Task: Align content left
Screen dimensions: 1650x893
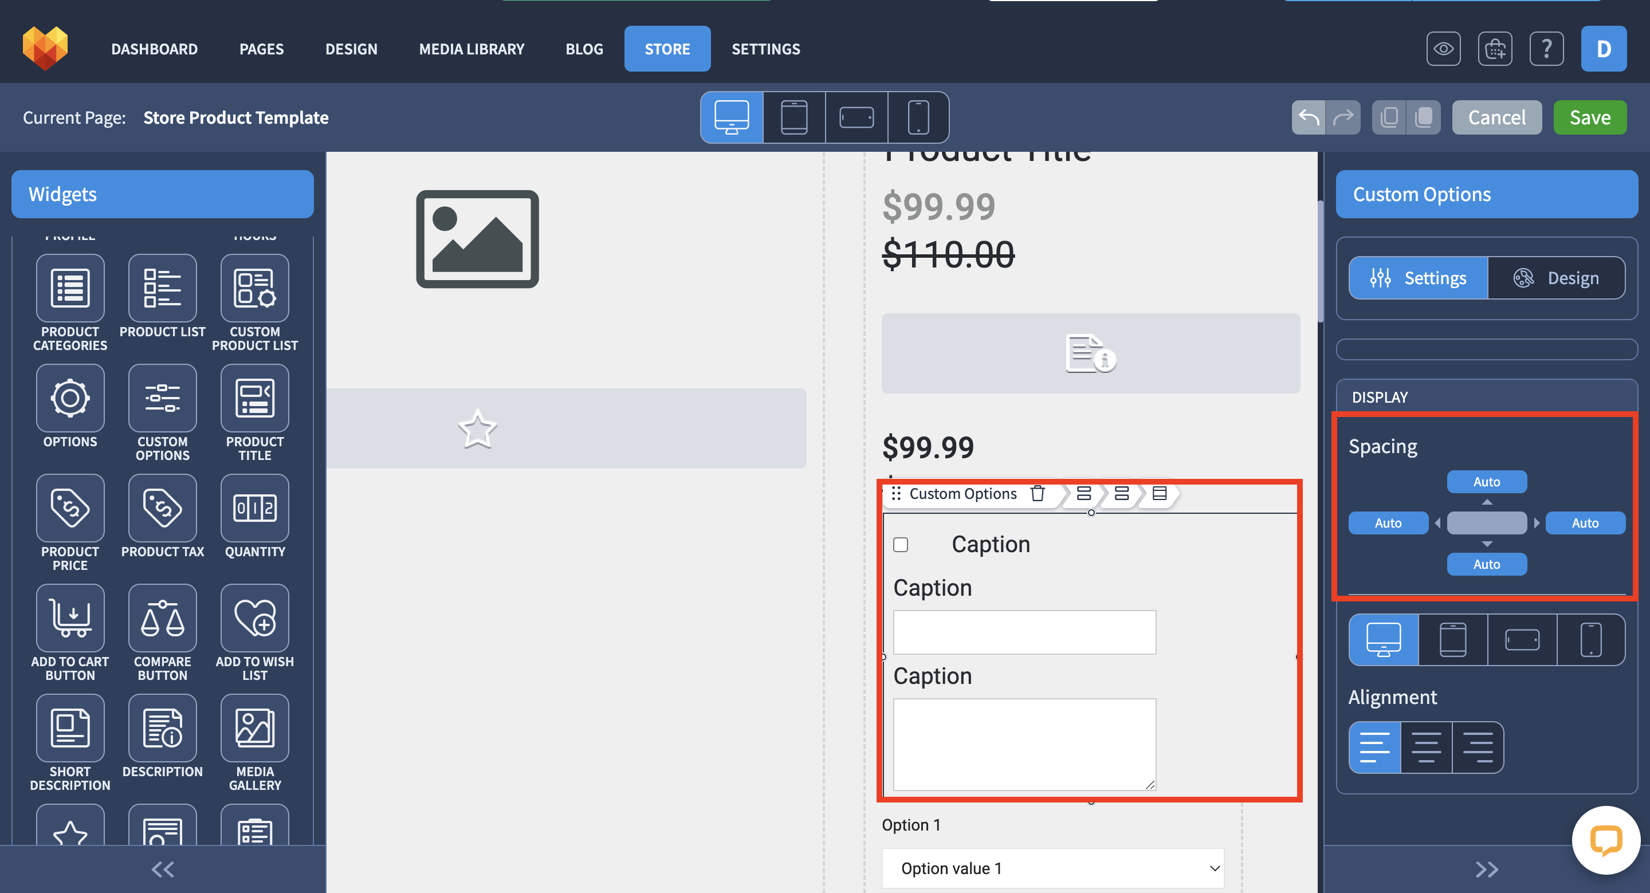Action: pyautogui.click(x=1374, y=748)
